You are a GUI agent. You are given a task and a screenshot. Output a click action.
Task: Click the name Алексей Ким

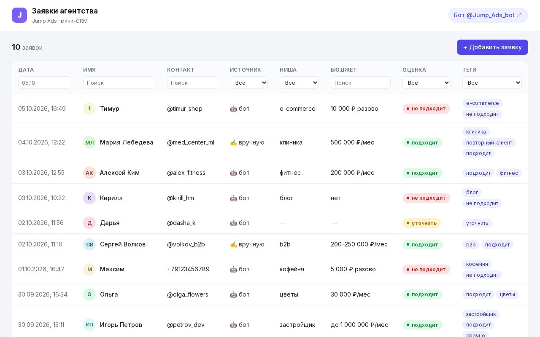tap(120, 173)
